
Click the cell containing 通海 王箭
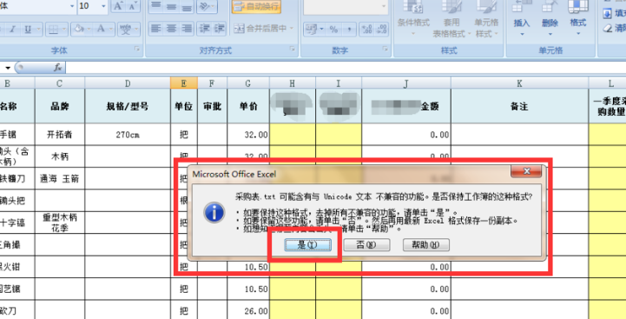(x=60, y=179)
